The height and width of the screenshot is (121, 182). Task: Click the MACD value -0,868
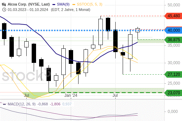(42, 104)
